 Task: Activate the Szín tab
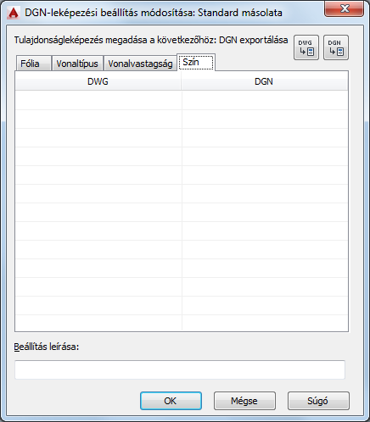pos(196,62)
